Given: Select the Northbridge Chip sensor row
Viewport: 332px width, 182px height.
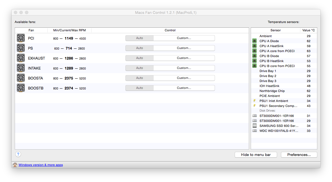Looking at the screenshot, I should (284, 91).
